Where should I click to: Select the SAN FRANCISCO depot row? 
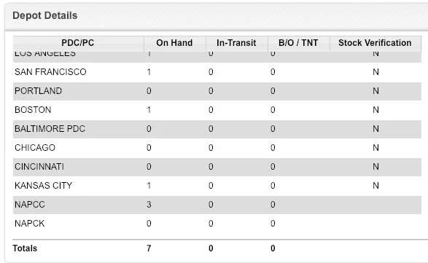click(x=217, y=72)
